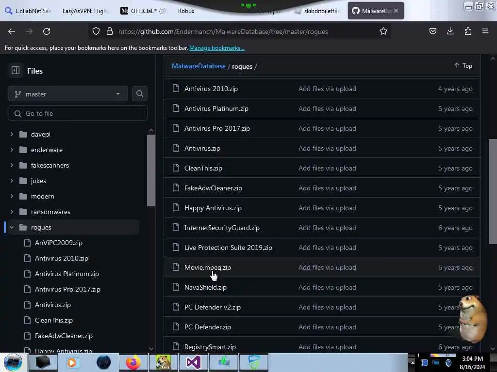This screenshot has width=497, height=372.
Task: Open the black folder taskbar app
Action: [43, 362]
